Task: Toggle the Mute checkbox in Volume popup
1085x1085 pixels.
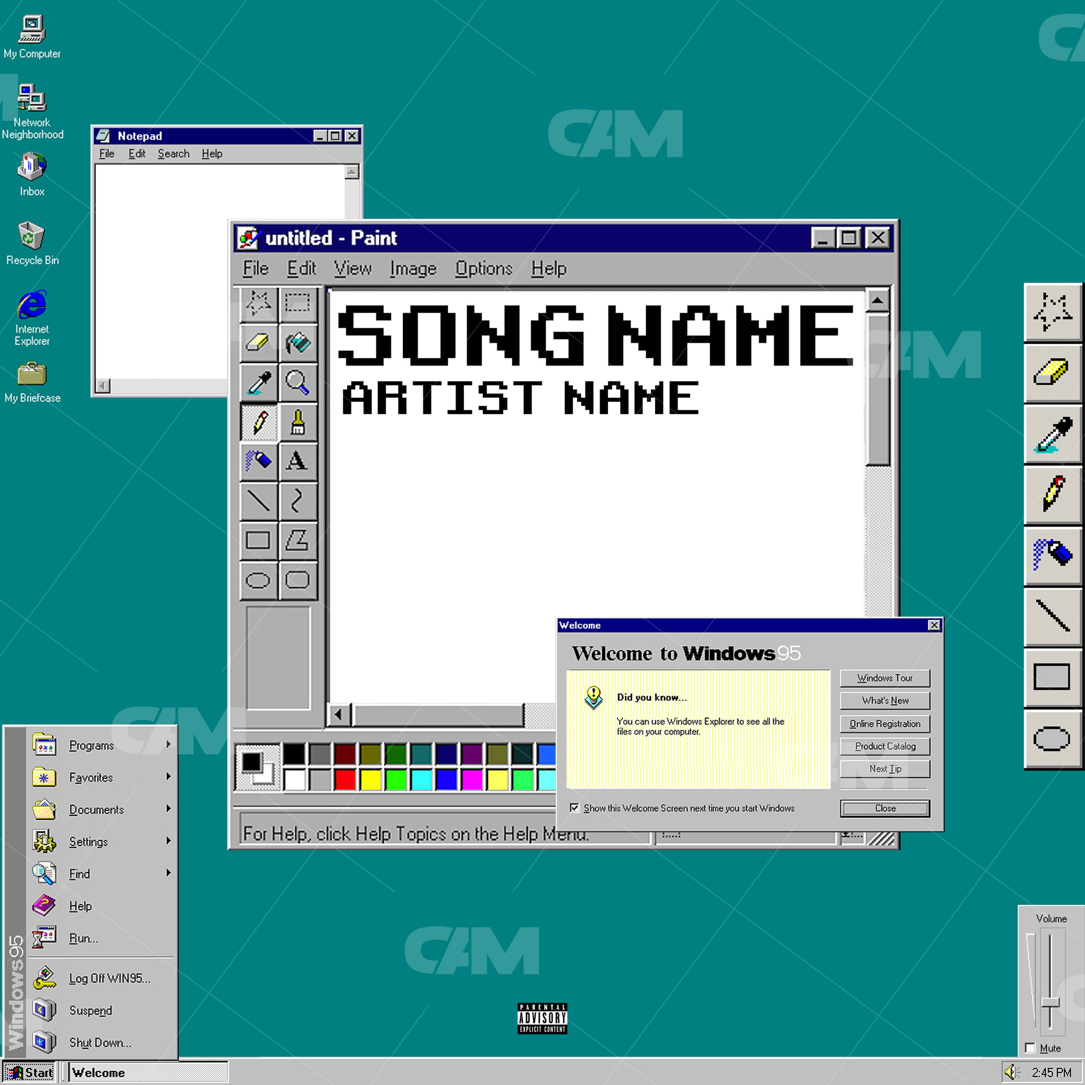Action: click(x=1030, y=1048)
